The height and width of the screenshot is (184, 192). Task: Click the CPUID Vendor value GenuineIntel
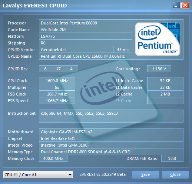tap(76, 50)
